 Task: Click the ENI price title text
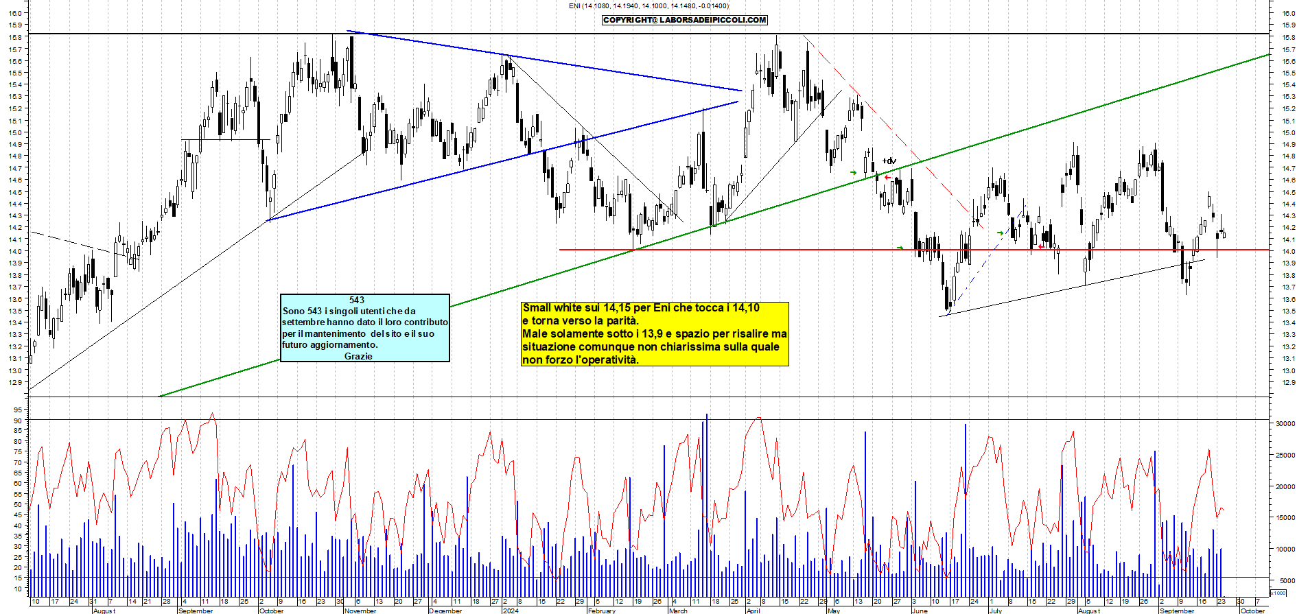648,6
